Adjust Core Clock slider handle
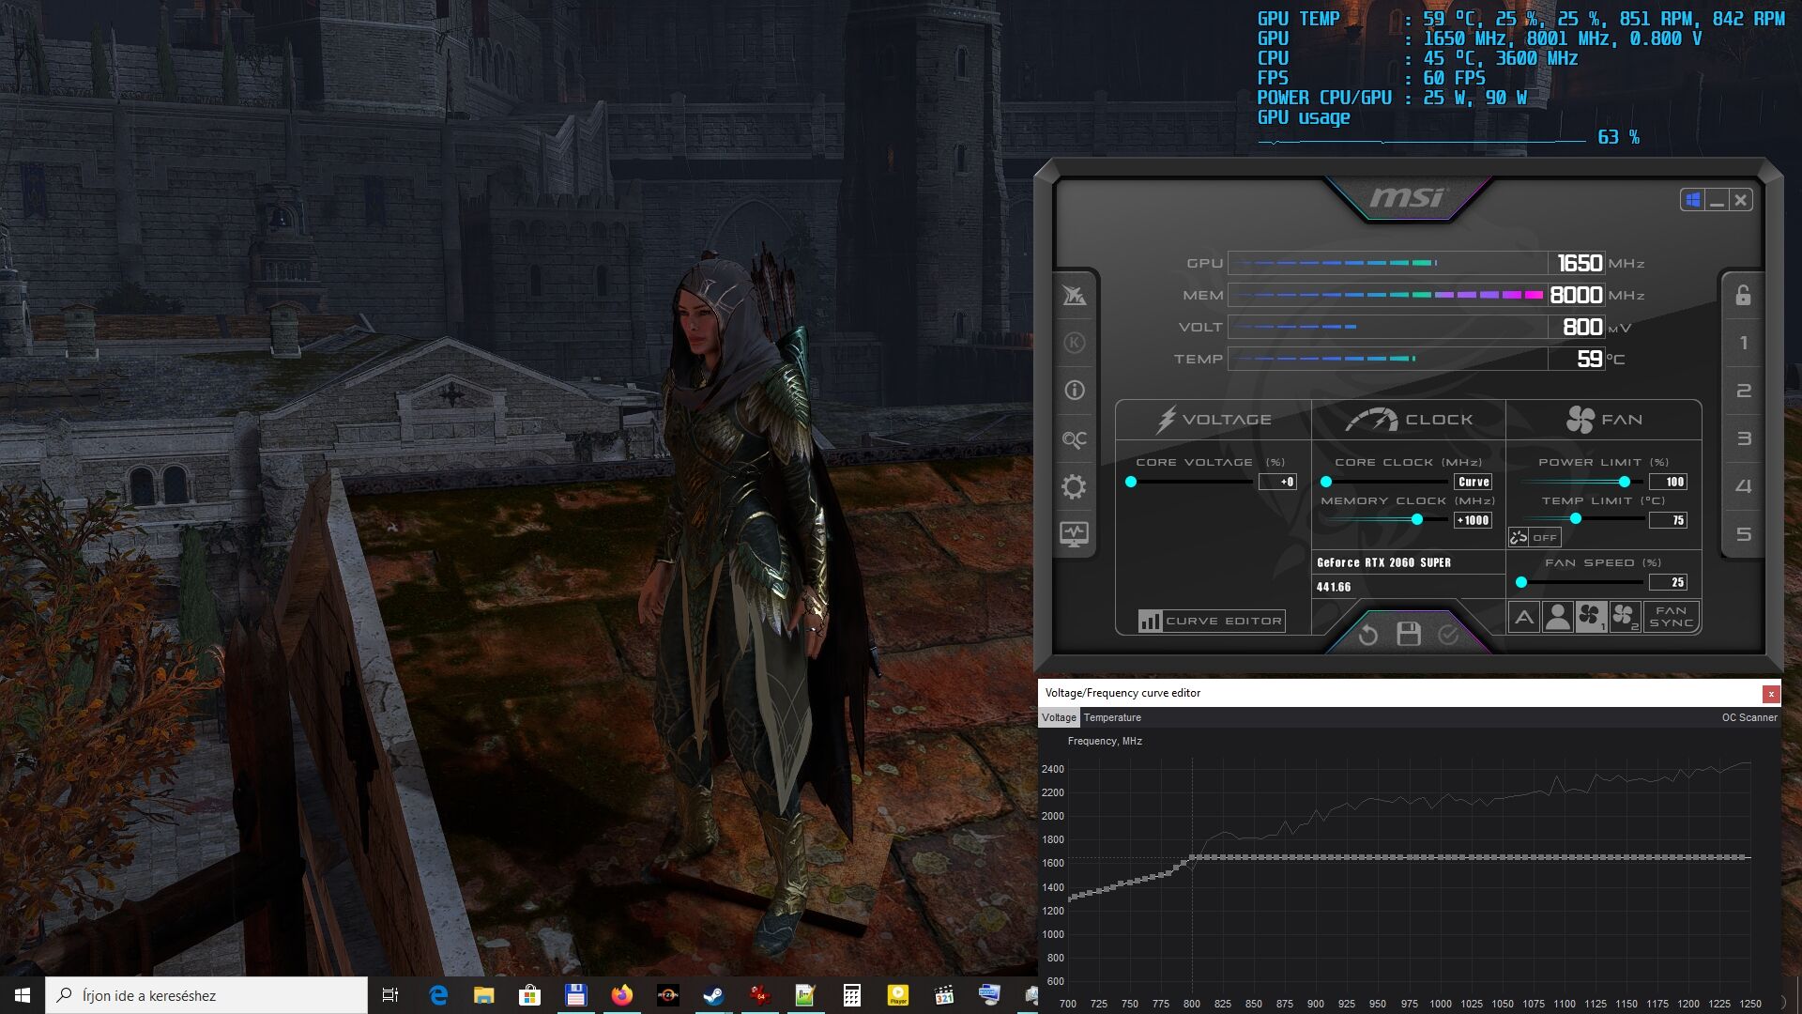Viewport: 1802px width, 1014px height. (x=1326, y=482)
